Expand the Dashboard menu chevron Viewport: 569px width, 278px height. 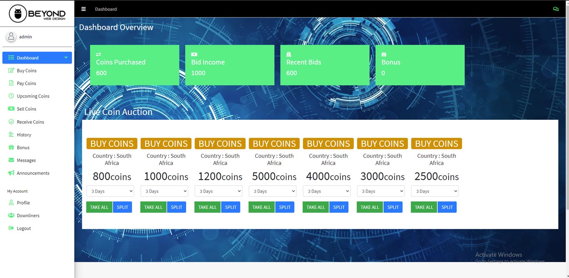tap(66, 58)
